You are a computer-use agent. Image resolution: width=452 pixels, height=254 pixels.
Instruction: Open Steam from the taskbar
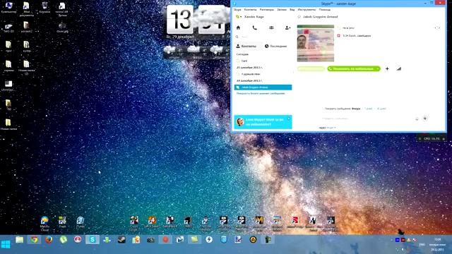pos(121,240)
